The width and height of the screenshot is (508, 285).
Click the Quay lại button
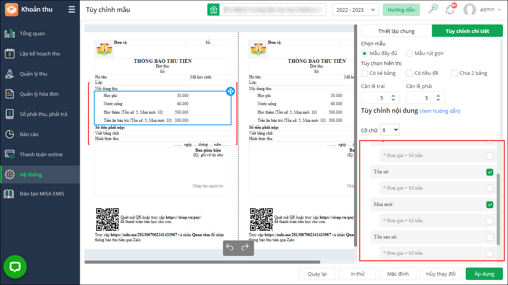(x=317, y=274)
